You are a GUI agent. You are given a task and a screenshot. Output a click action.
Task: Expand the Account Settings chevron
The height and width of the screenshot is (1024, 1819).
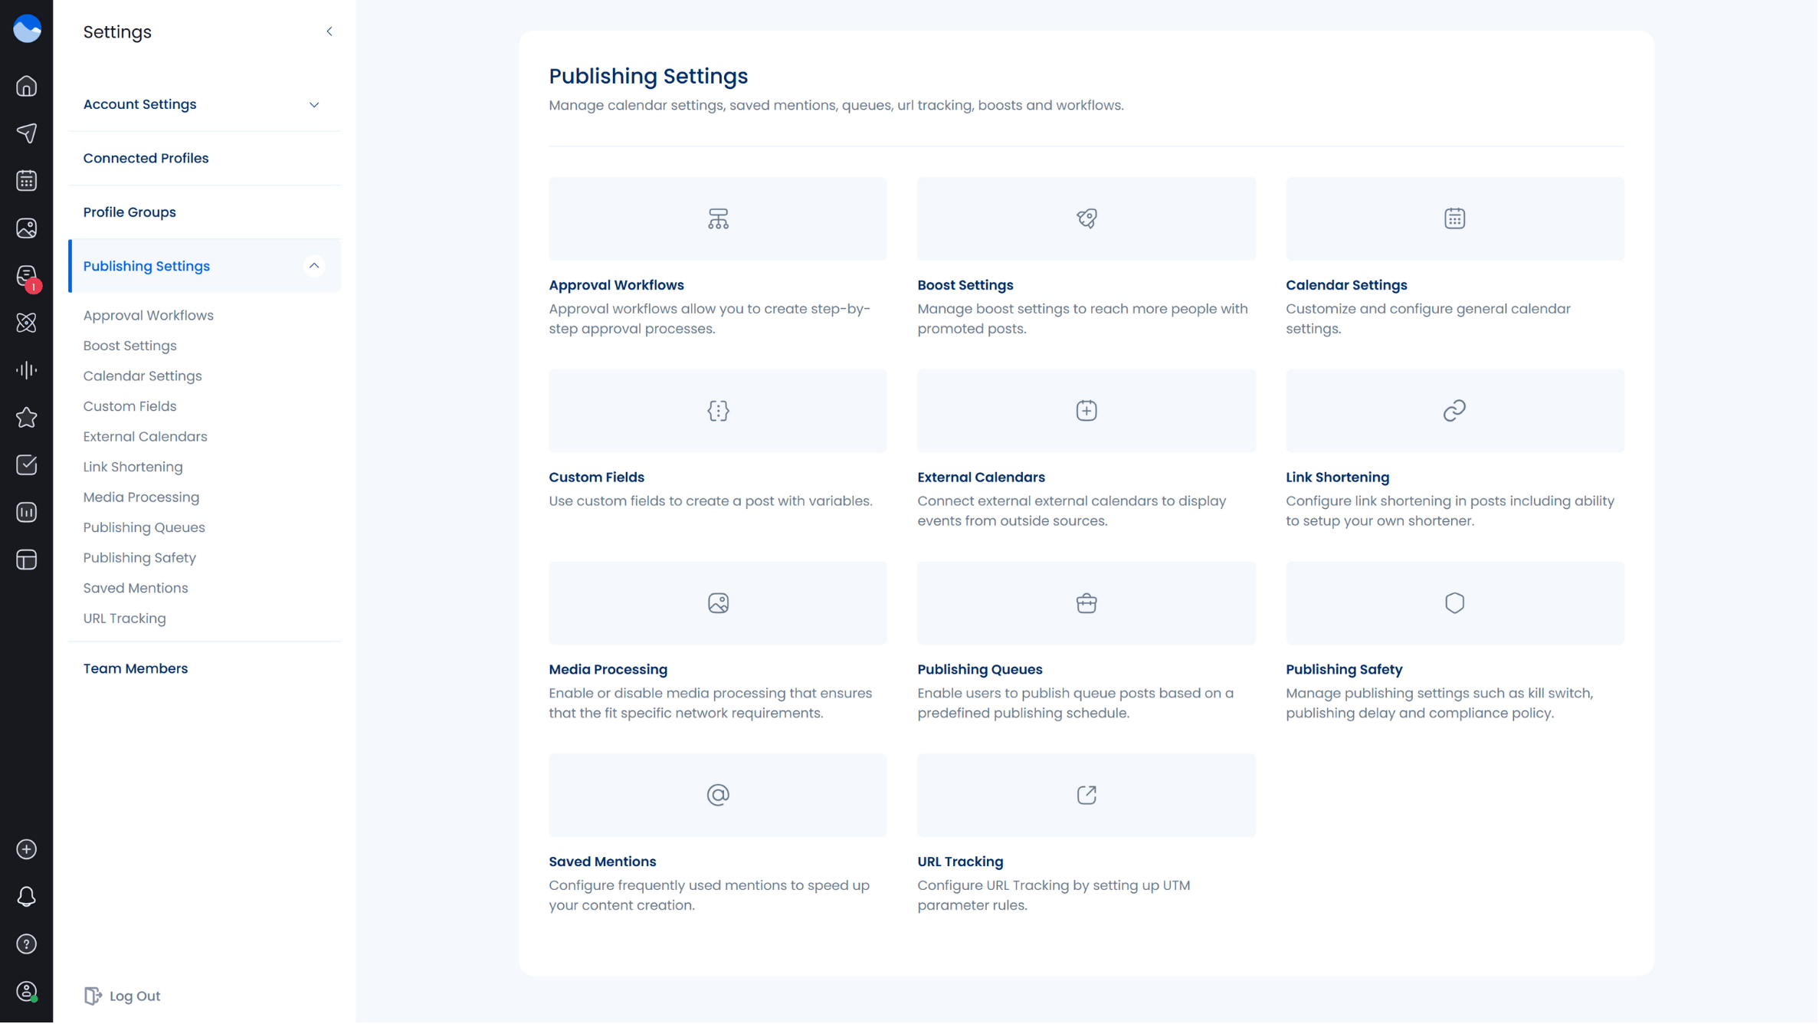(314, 105)
